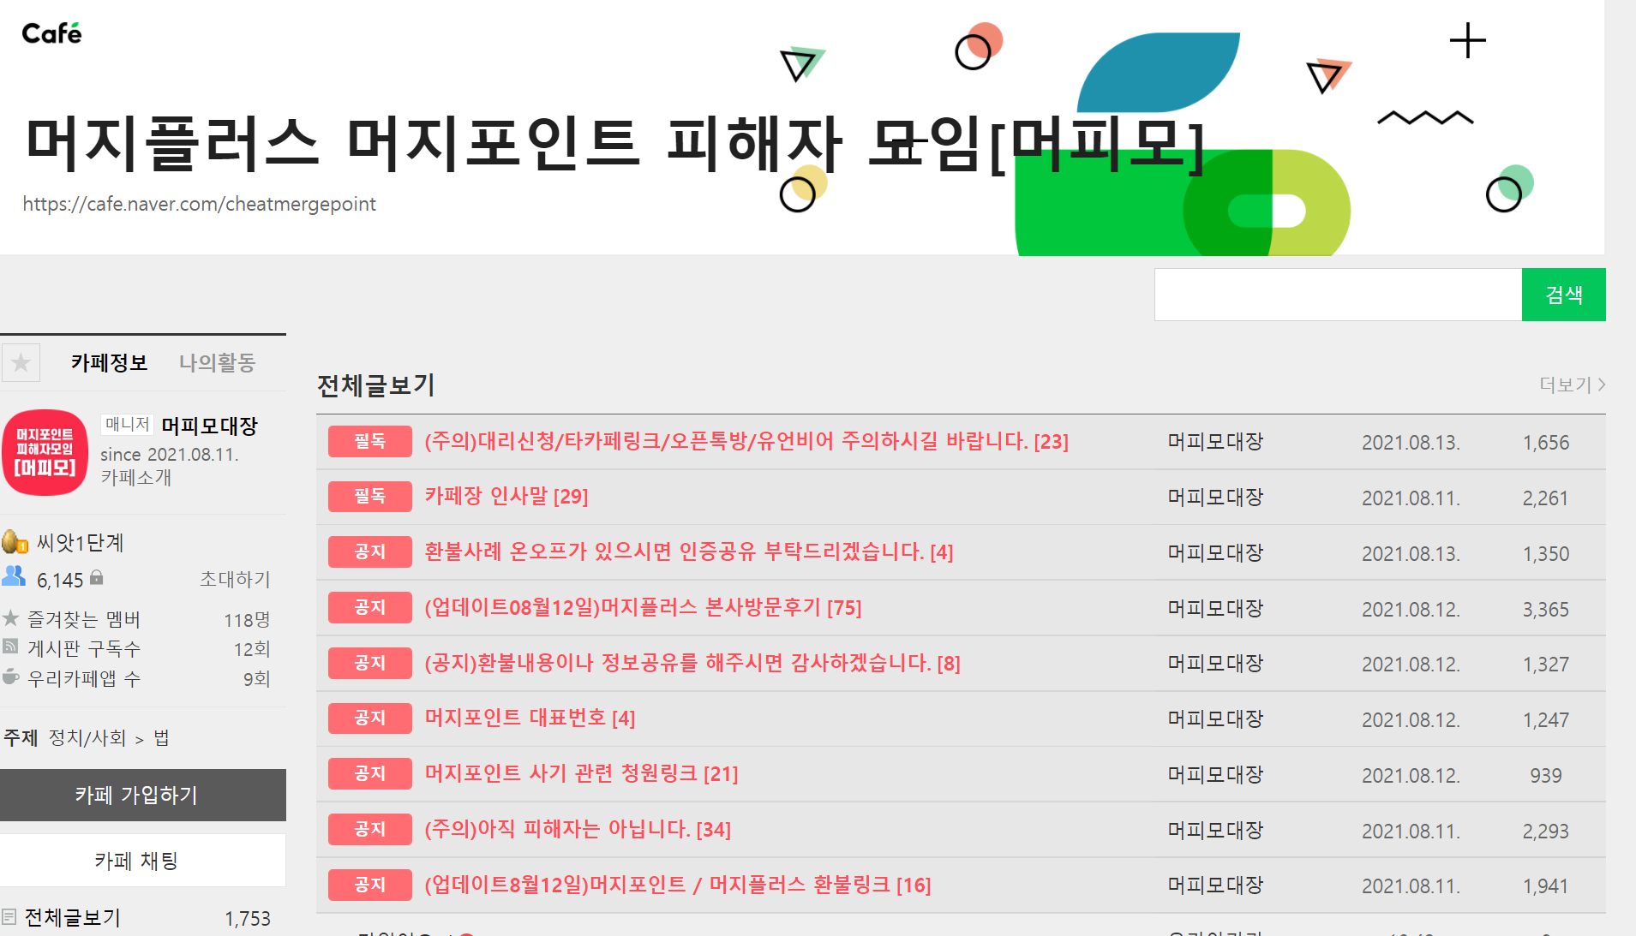The height and width of the screenshot is (936, 1636).
Task: Open the 머피모대장 manager profile in sidebar
Action: (209, 426)
